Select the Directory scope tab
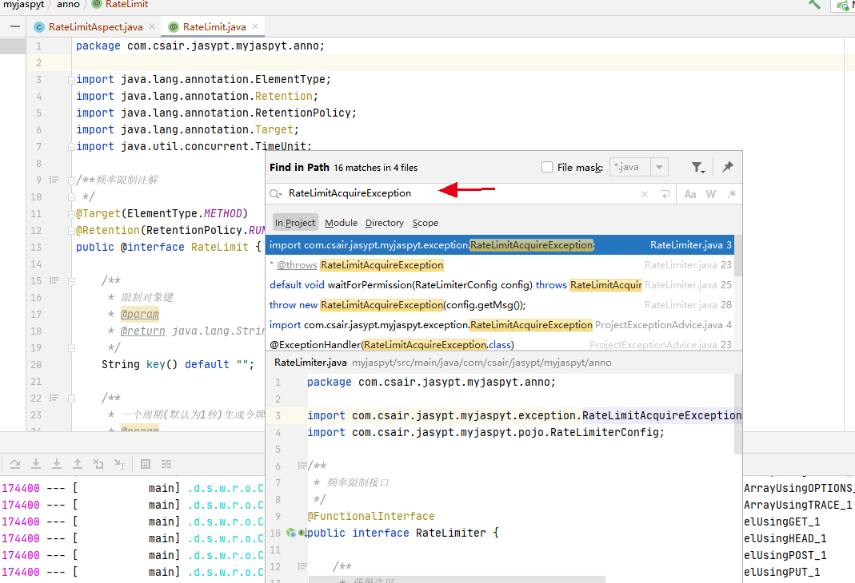The height and width of the screenshot is (583, 855). [x=385, y=223]
